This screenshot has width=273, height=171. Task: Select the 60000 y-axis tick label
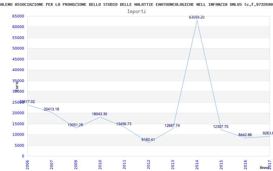pyautogui.click(x=18, y=27)
